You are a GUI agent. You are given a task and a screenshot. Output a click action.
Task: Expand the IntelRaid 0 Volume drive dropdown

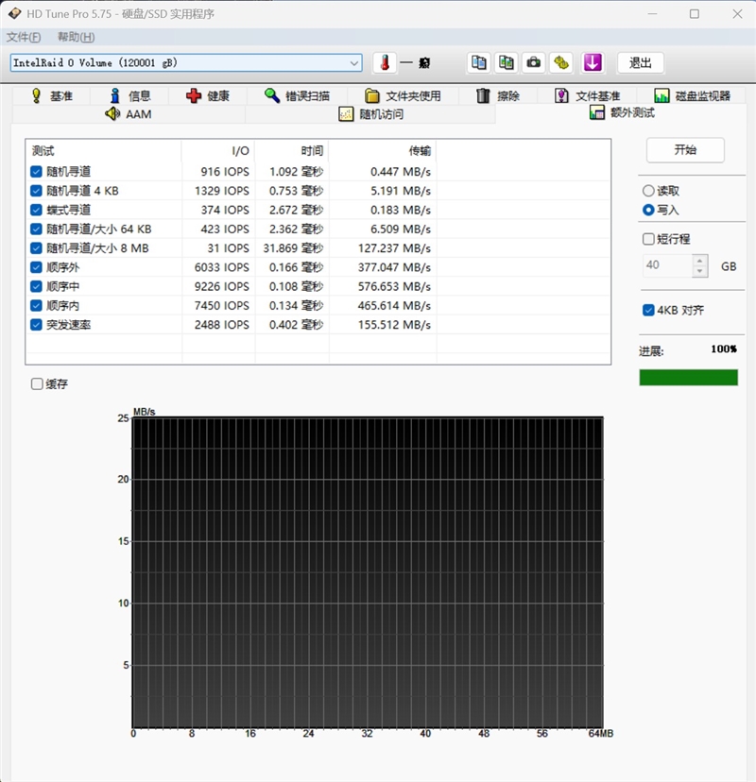click(x=353, y=63)
